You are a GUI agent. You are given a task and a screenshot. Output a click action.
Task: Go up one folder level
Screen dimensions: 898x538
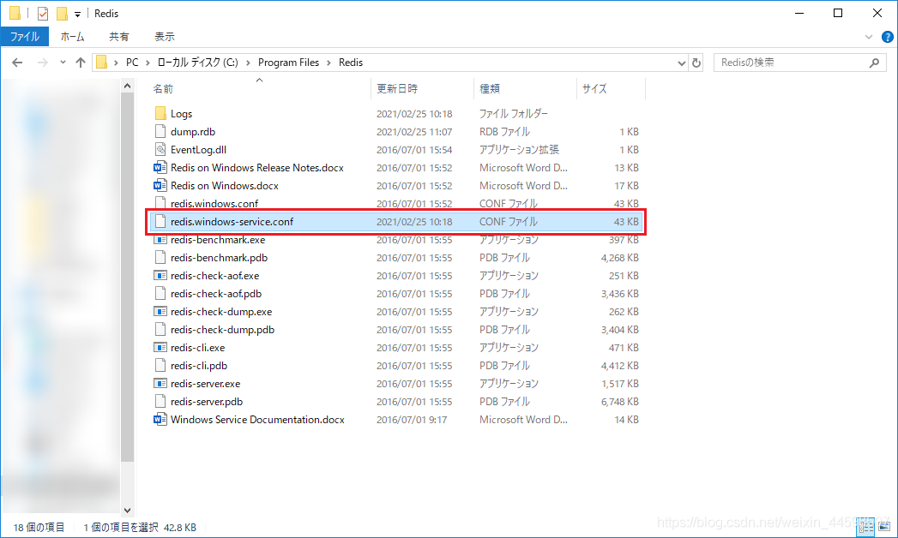pyautogui.click(x=80, y=63)
